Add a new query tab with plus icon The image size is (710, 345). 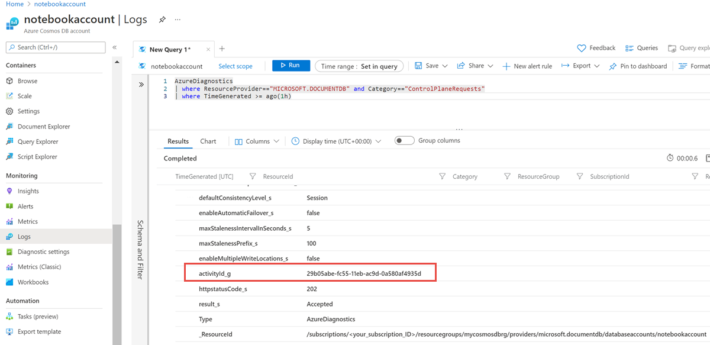(x=222, y=49)
